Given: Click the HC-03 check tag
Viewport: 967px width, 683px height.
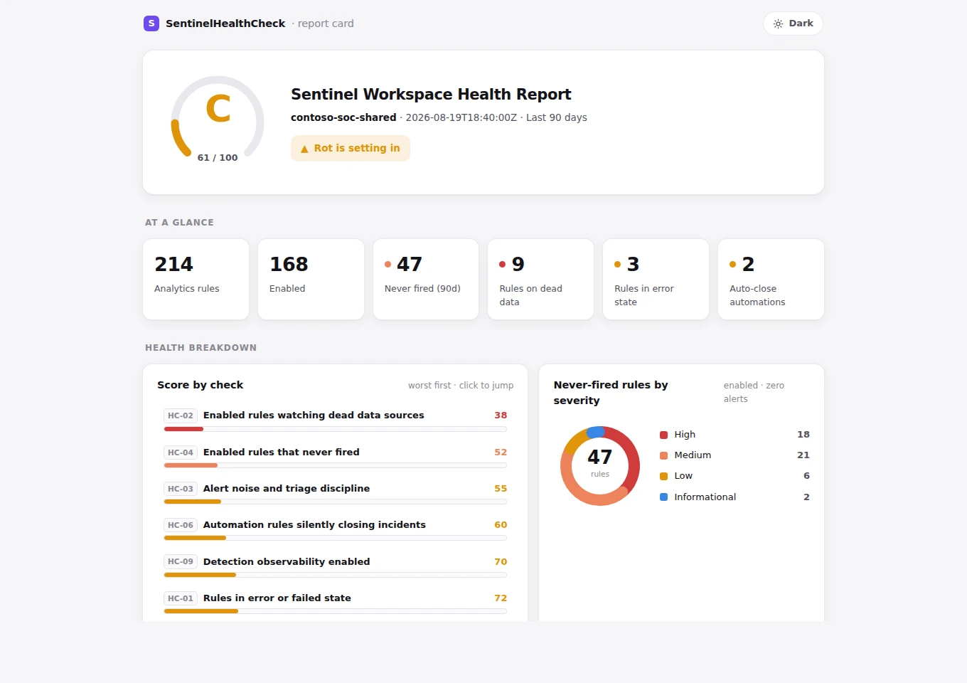Looking at the screenshot, I should (x=181, y=489).
